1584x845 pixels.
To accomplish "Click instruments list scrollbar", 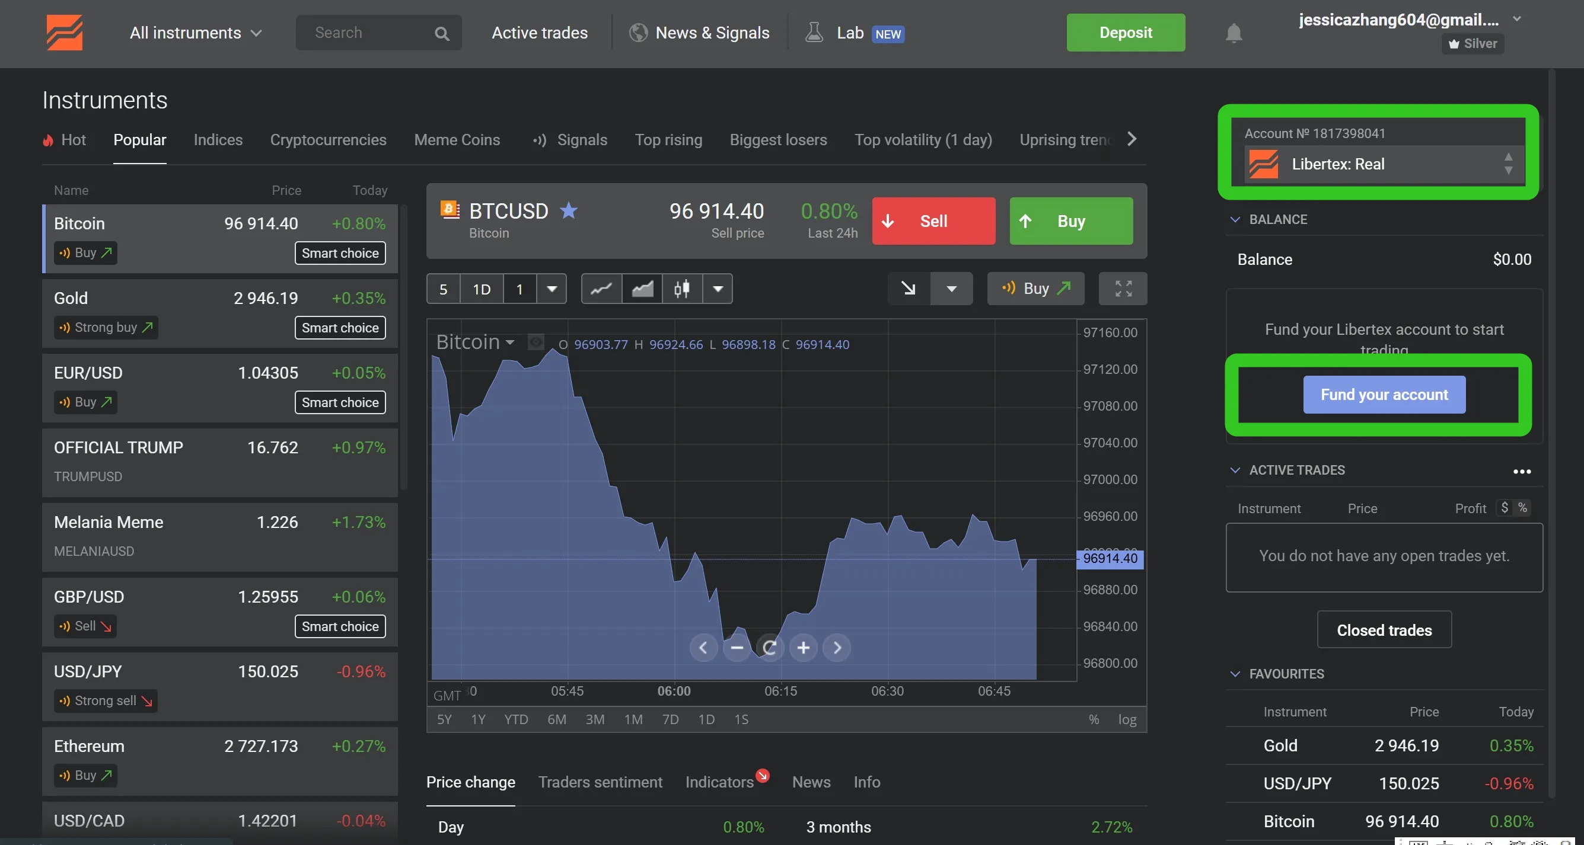I will click(x=403, y=347).
